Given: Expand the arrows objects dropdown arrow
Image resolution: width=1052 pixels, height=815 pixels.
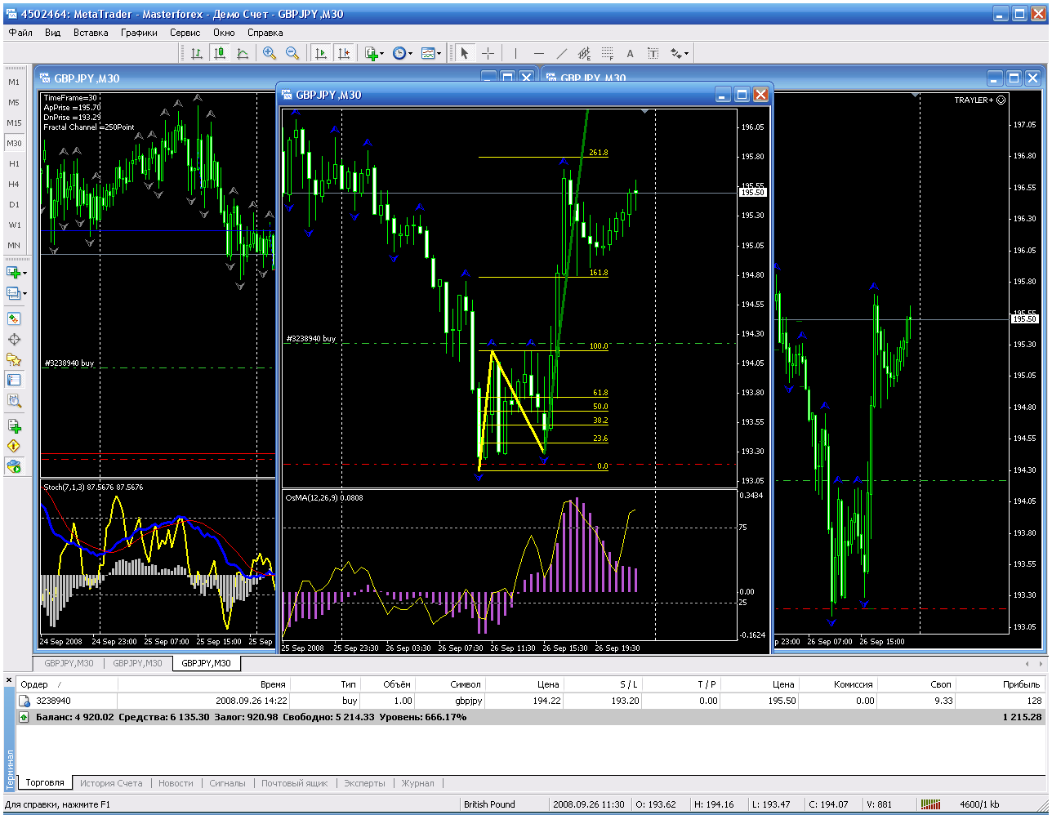Looking at the screenshot, I should click(687, 54).
